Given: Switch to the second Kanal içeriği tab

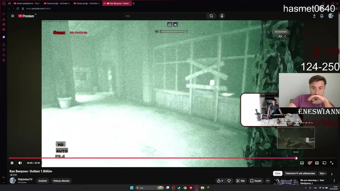Looking at the screenshot, I should 57,3.
